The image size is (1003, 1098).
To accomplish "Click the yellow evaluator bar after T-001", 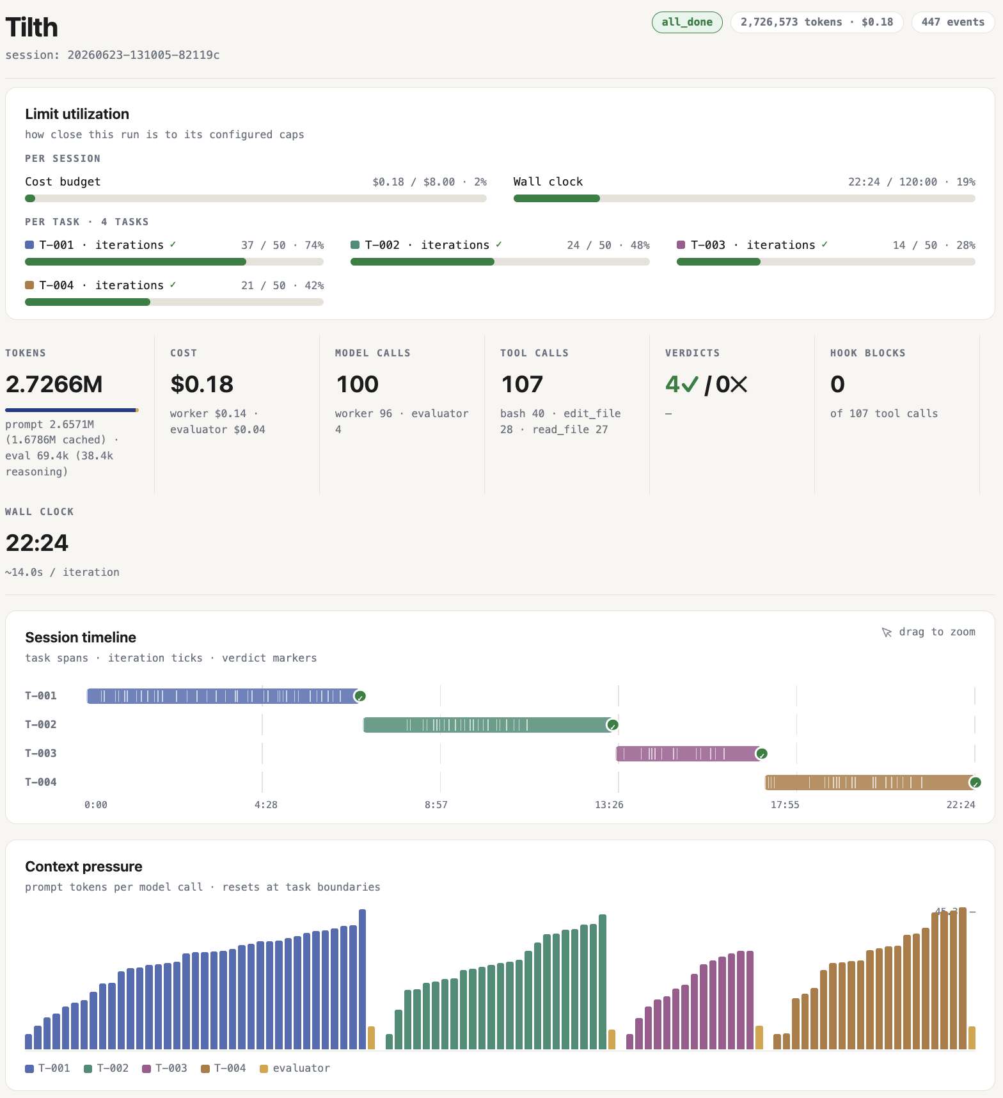I will click(372, 1038).
